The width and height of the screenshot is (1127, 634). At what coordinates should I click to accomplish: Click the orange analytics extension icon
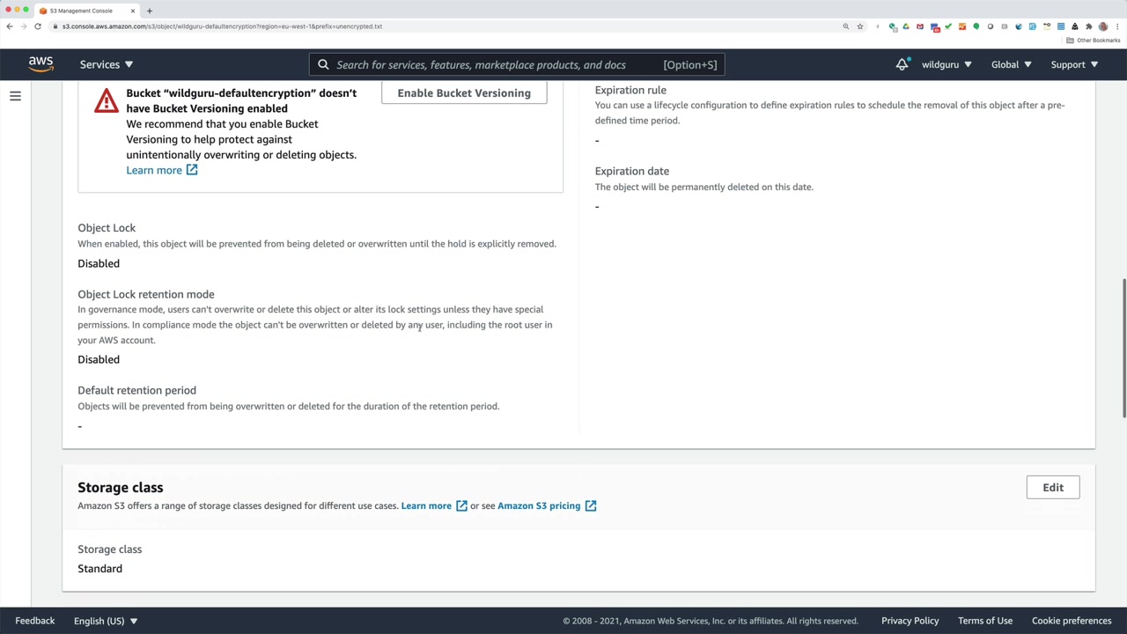962,26
